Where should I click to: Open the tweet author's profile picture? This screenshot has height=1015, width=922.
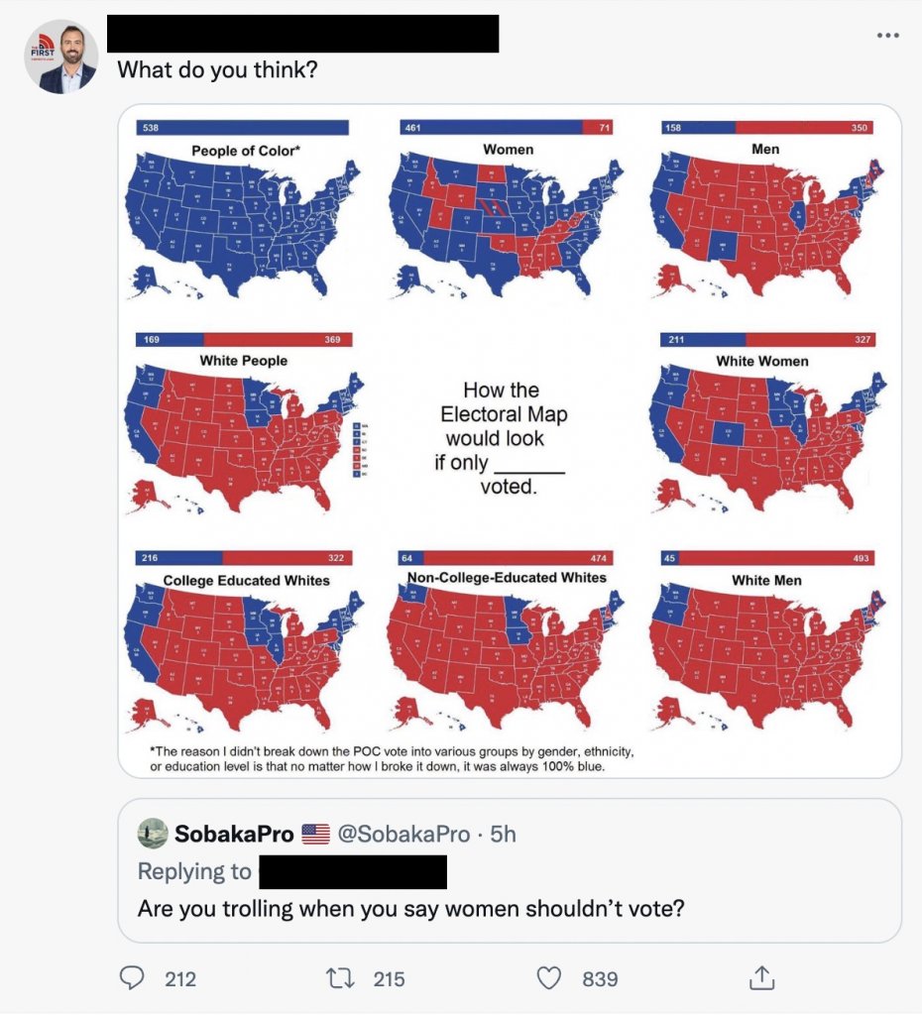(61, 56)
